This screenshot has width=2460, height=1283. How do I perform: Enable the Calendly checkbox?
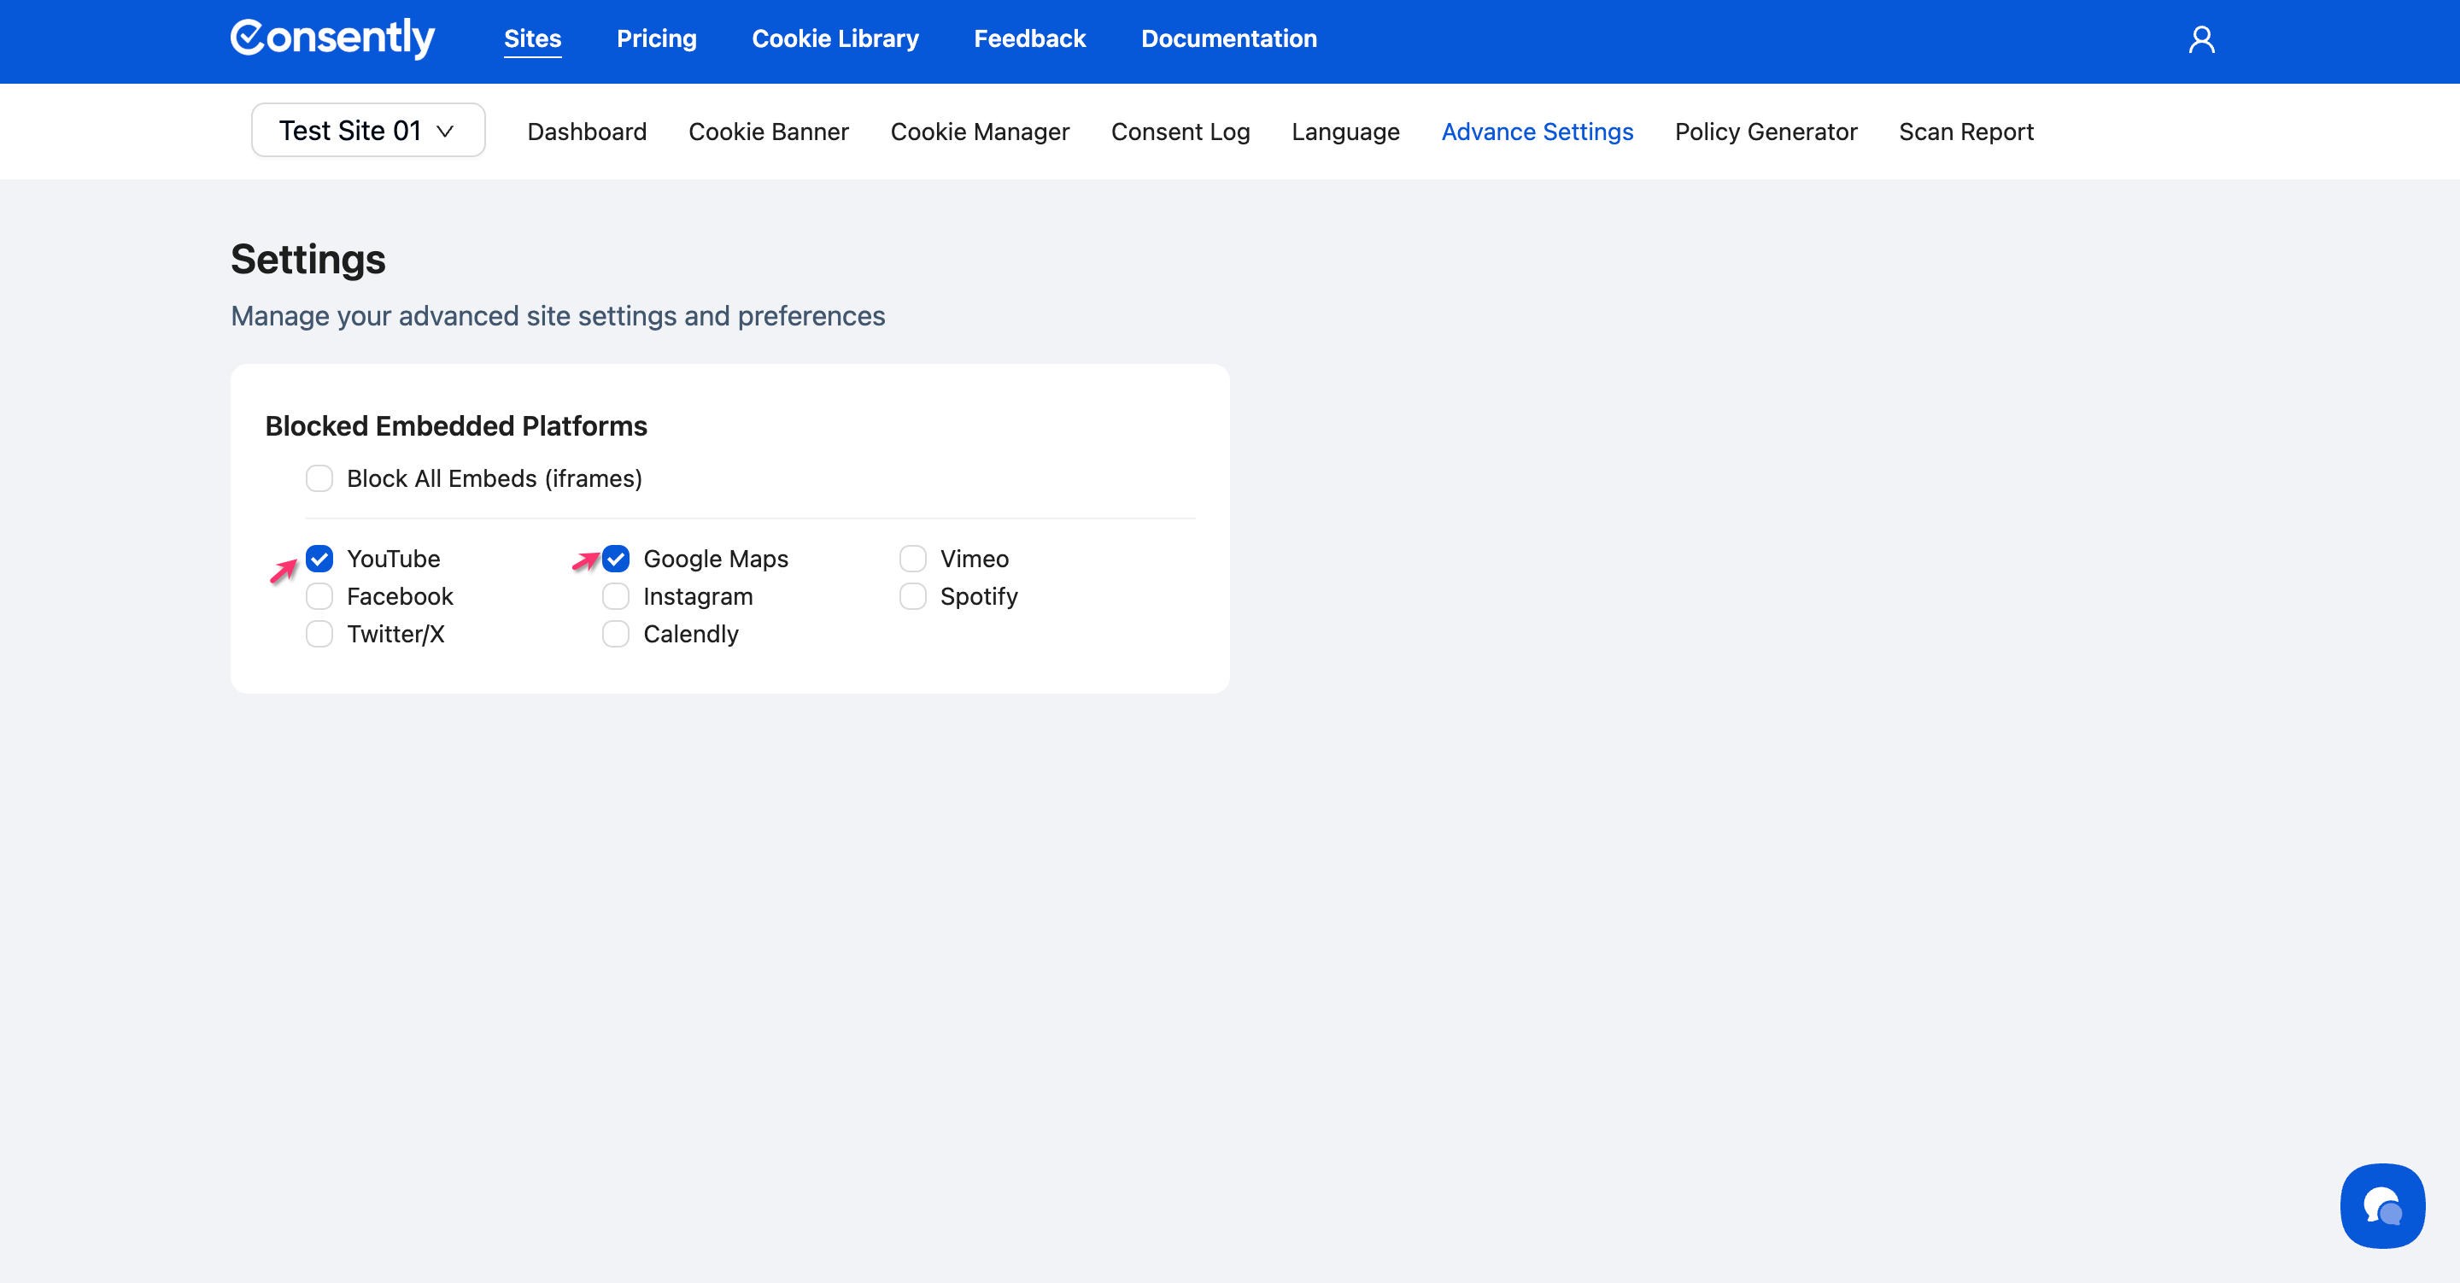pos(616,635)
